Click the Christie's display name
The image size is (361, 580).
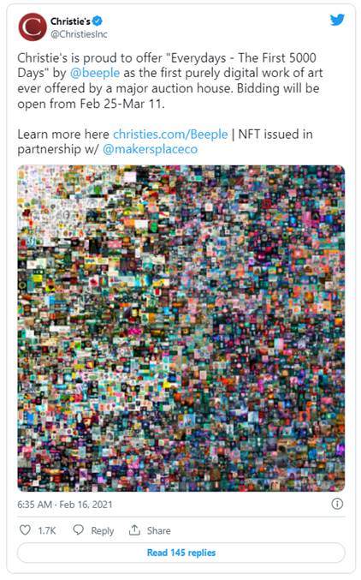click(x=70, y=21)
